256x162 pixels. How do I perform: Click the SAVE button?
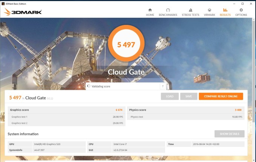[189, 96]
